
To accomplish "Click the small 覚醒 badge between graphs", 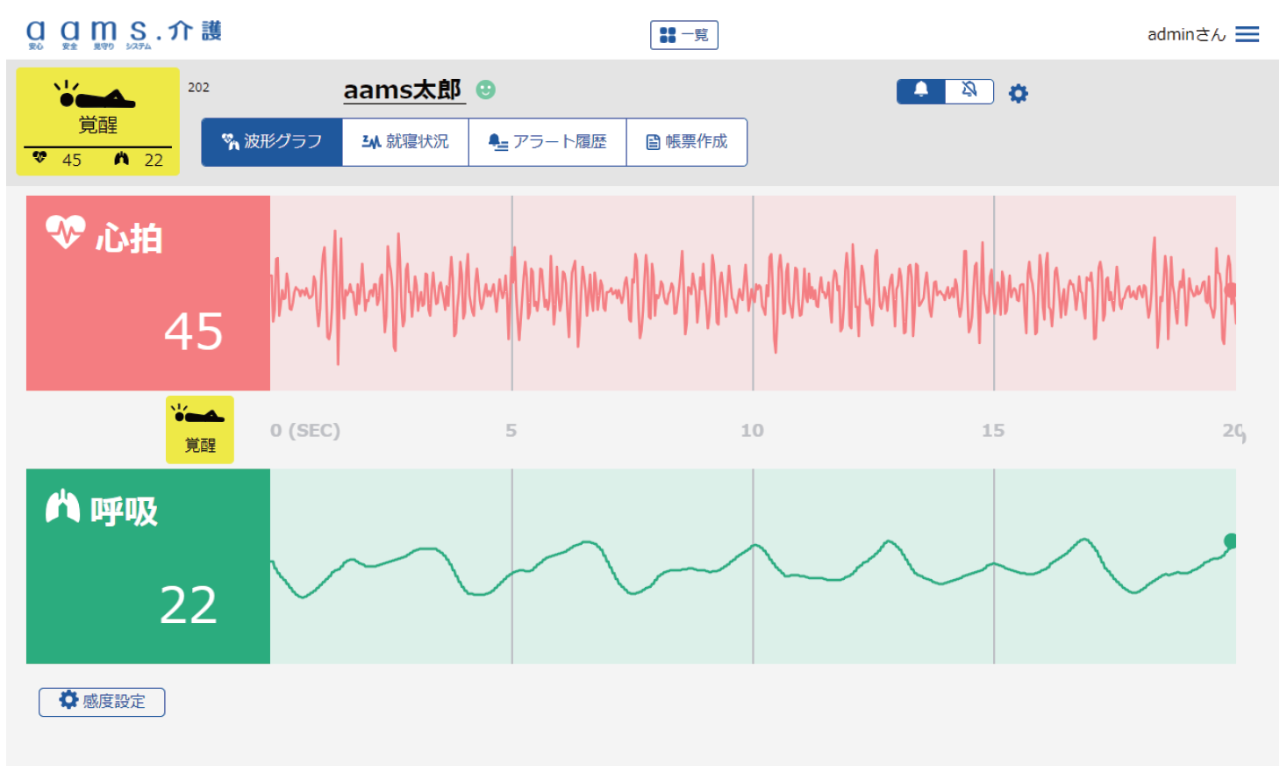I will (x=200, y=429).
